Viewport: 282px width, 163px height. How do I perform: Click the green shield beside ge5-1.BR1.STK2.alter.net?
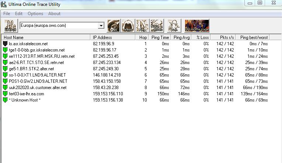click(5, 69)
